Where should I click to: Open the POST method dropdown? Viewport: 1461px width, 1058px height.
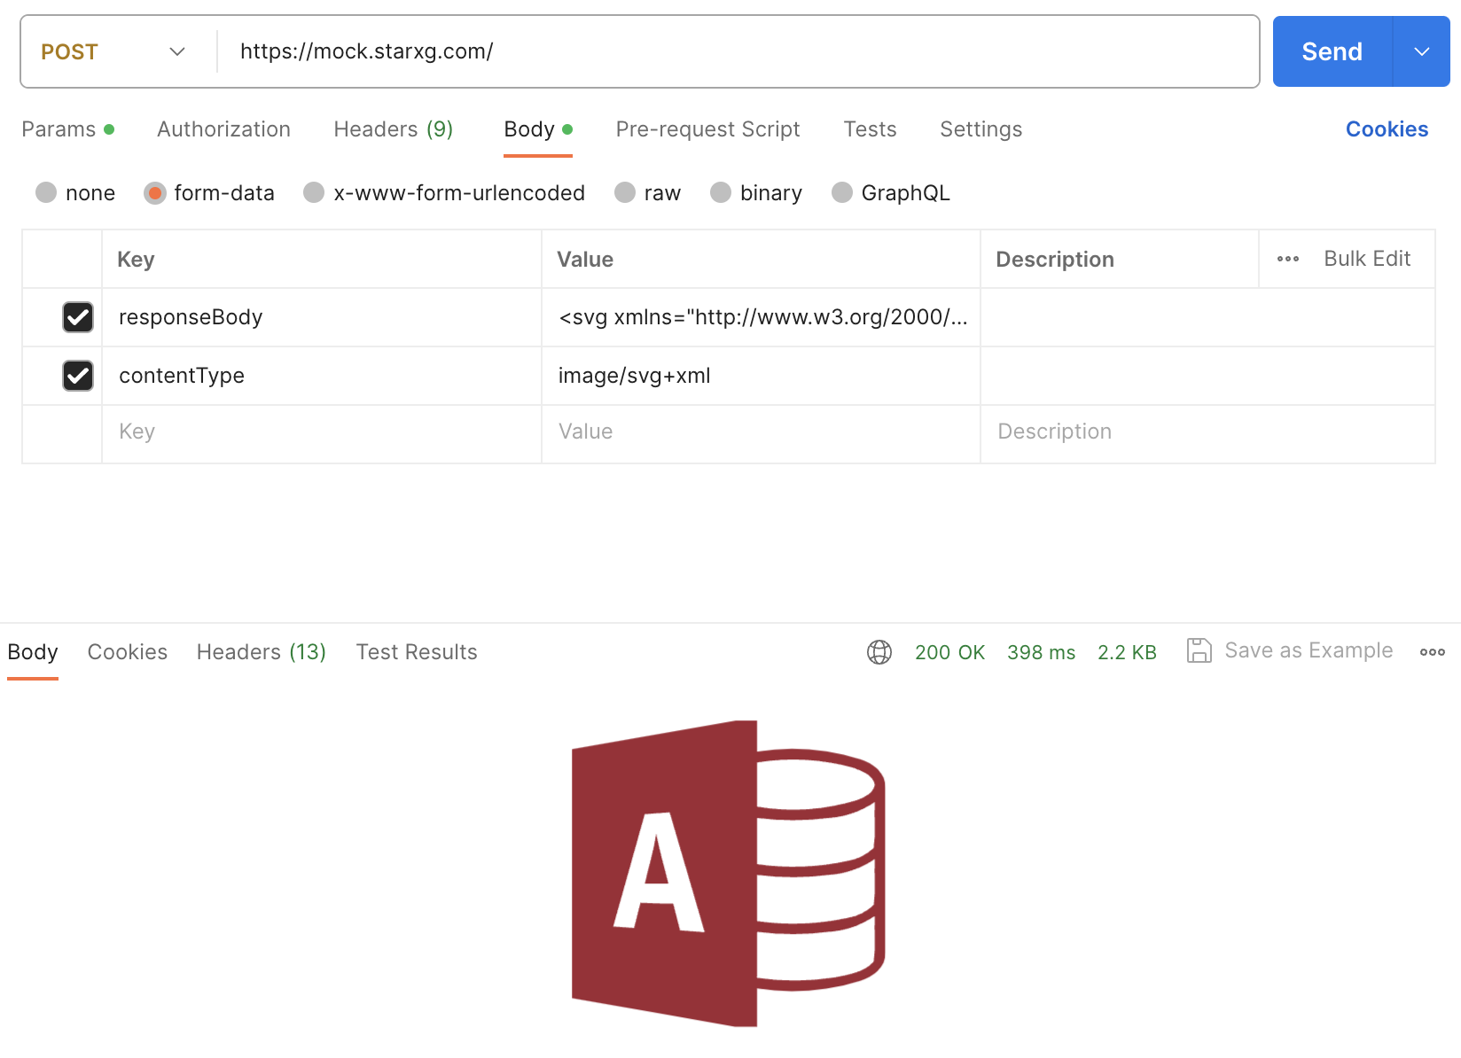click(x=113, y=51)
